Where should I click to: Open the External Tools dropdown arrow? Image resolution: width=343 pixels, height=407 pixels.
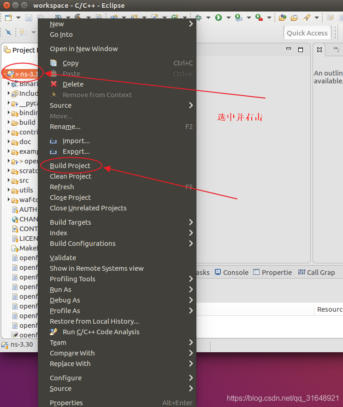tap(269, 17)
